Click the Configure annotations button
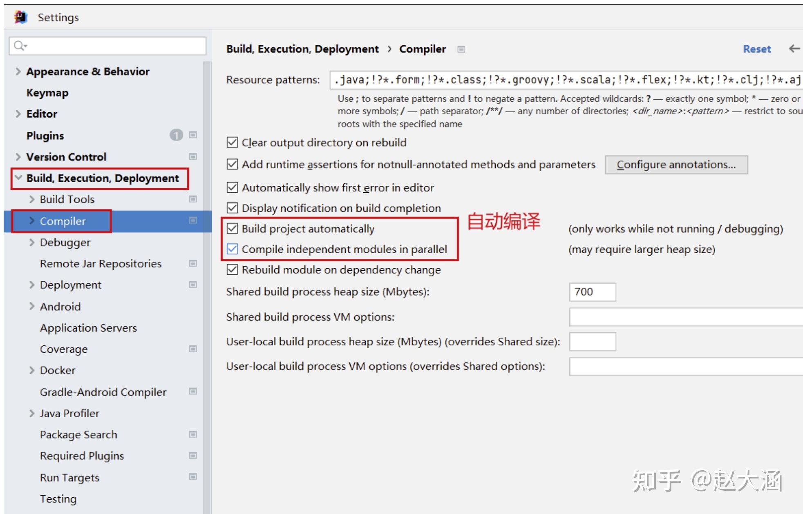 676,165
